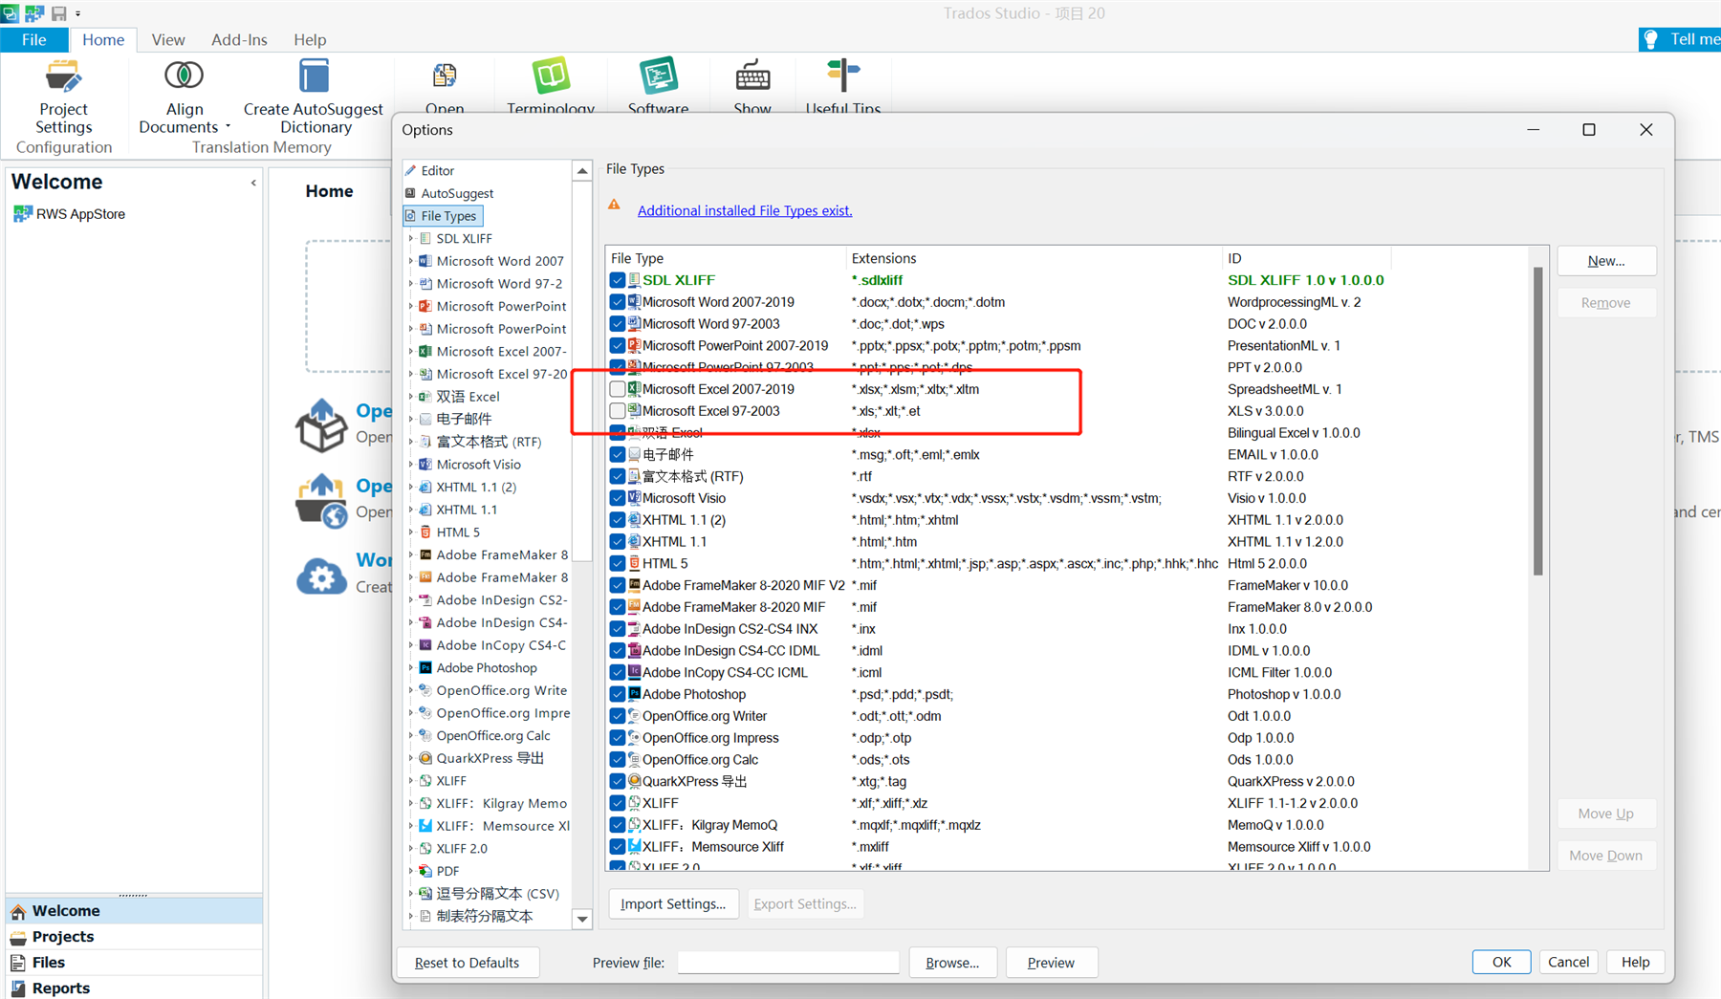Screen dimensions: 1721x999
Task: Click the SDL XLIFF file type icon in the list
Action: tap(634, 280)
